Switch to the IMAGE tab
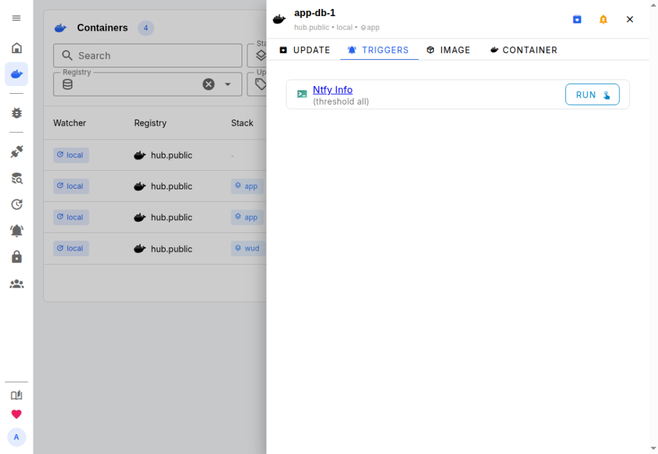Viewport: 658px width, 454px height. 449,50
